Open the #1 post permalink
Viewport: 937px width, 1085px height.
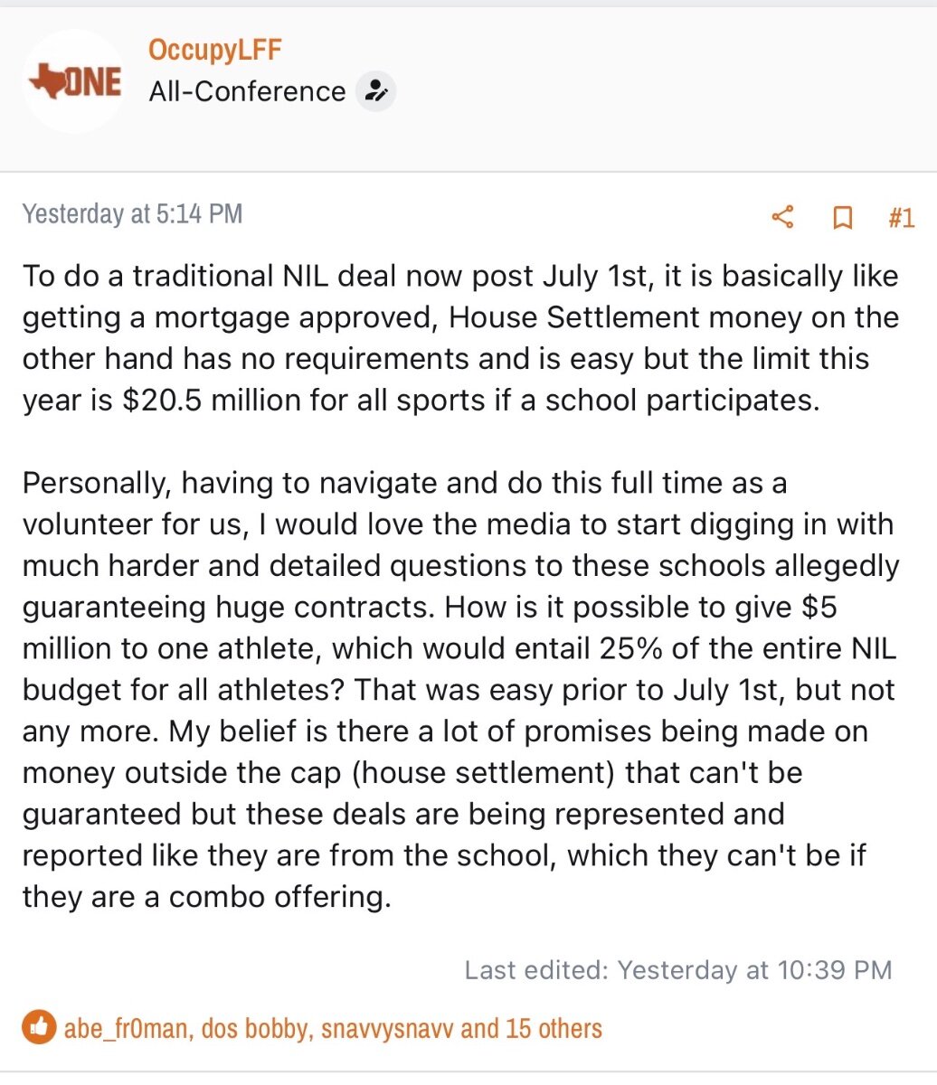pos(901,217)
